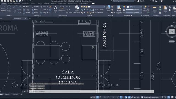Toggle the drawing grid display
Viewport: 176px width, 99px height.
tap(98, 97)
